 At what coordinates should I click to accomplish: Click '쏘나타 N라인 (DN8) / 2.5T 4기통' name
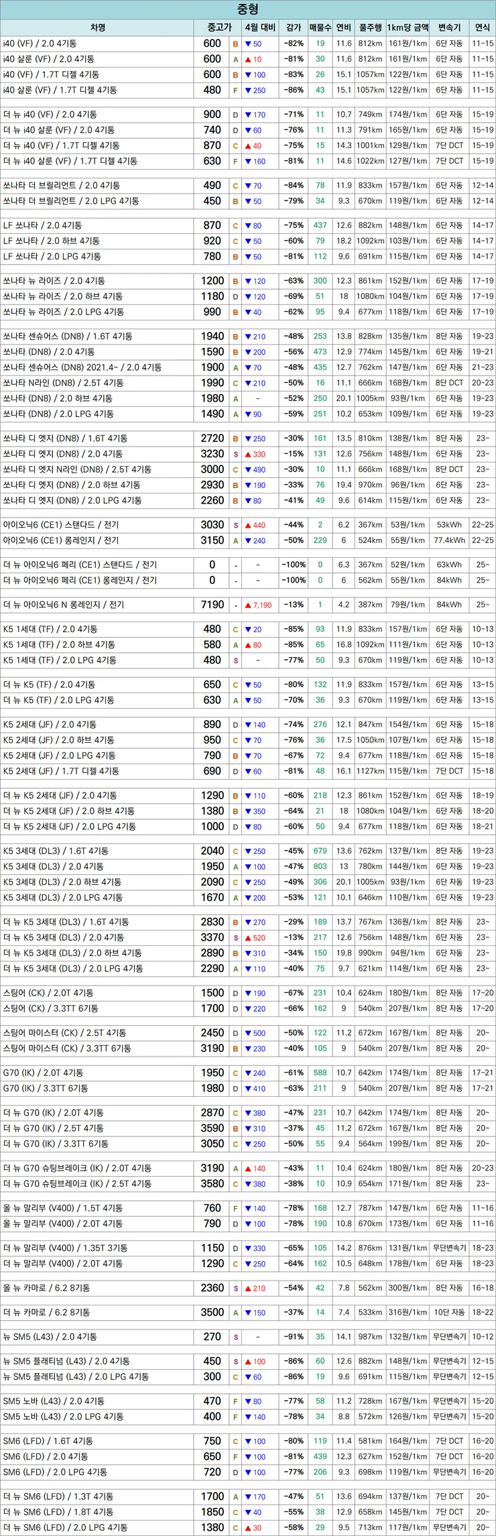click(x=63, y=383)
